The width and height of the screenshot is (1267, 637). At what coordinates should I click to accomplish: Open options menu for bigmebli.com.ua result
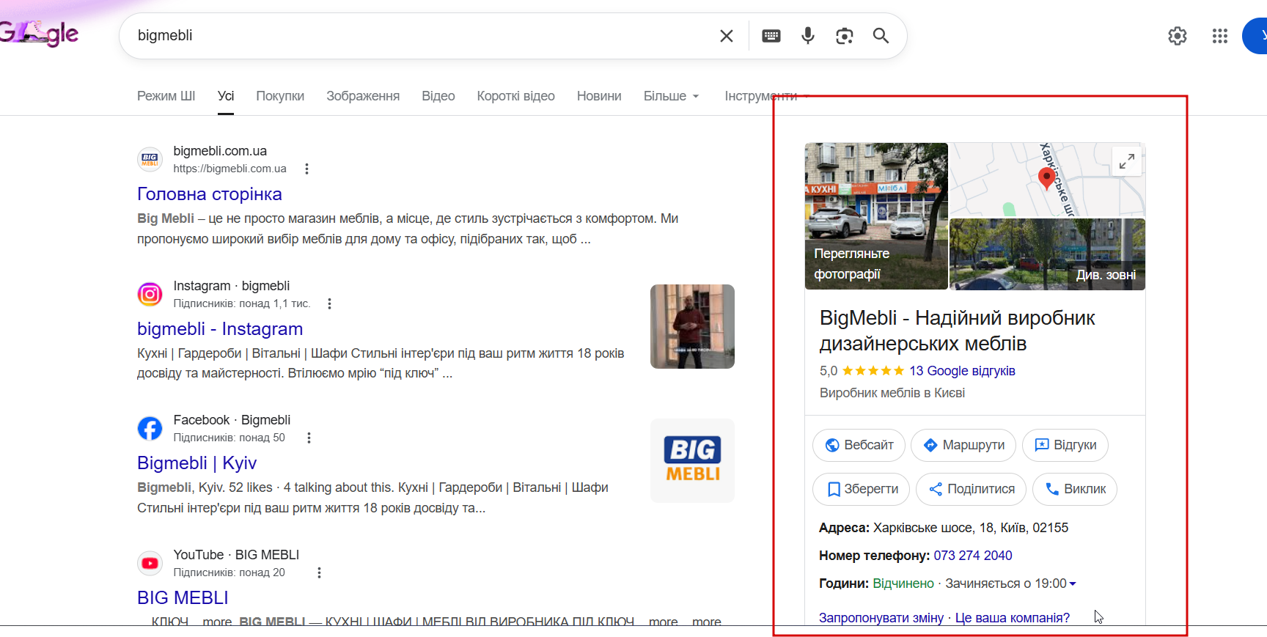pos(306,169)
